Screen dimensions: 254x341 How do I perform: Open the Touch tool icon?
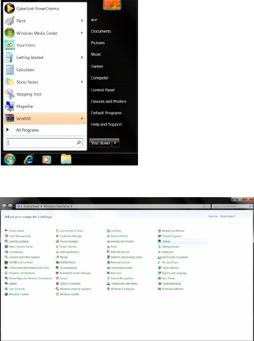10,45
